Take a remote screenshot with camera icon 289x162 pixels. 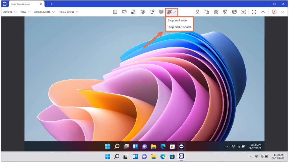[244, 12]
